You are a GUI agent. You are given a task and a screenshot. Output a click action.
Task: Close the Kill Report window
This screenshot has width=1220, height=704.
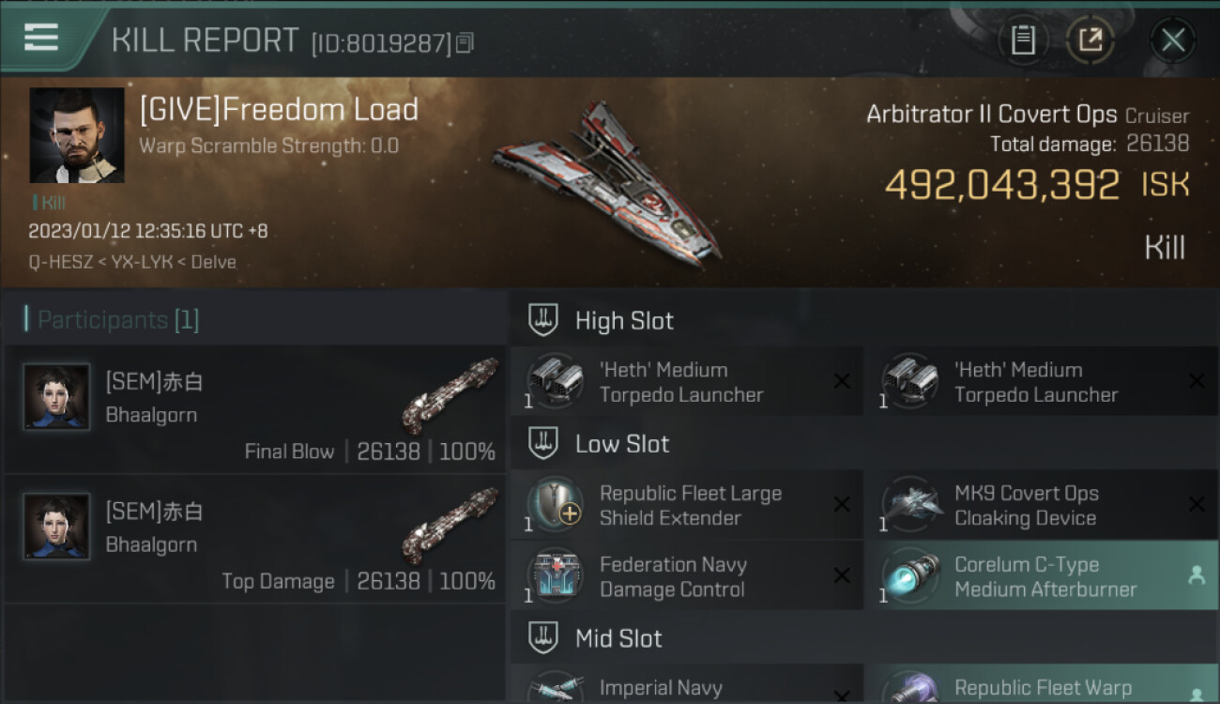tap(1173, 40)
